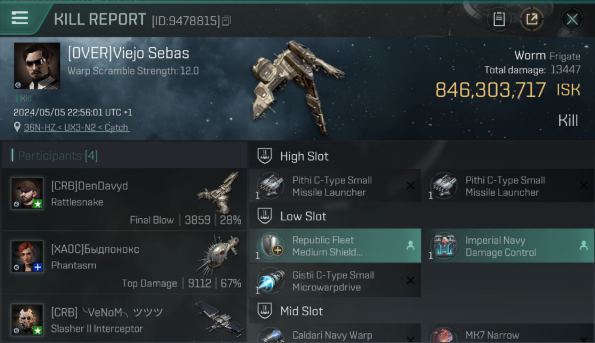Screen dimensions: 595x343
Task: Select DenDavyd Rattlesnake participant entry
Action: coord(124,199)
